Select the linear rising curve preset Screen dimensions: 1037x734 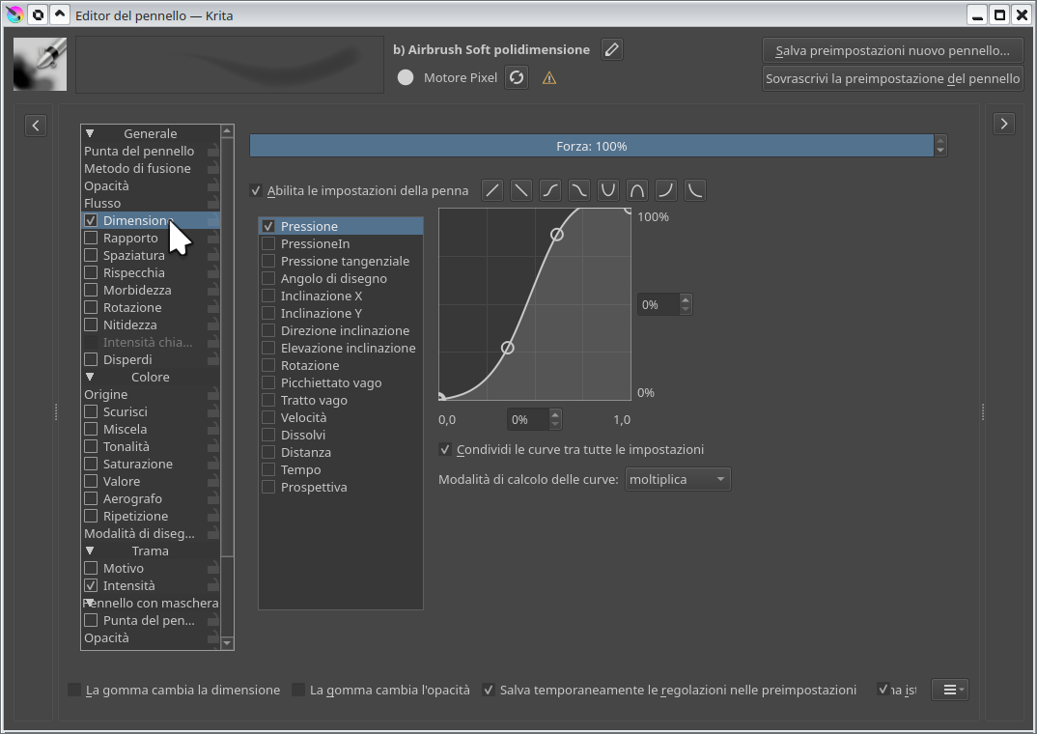492,190
